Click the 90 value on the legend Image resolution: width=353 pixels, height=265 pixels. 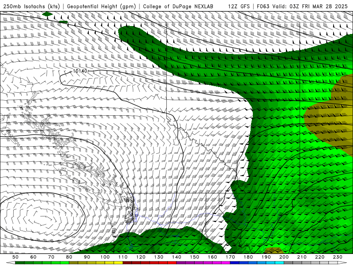coord(87,257)
